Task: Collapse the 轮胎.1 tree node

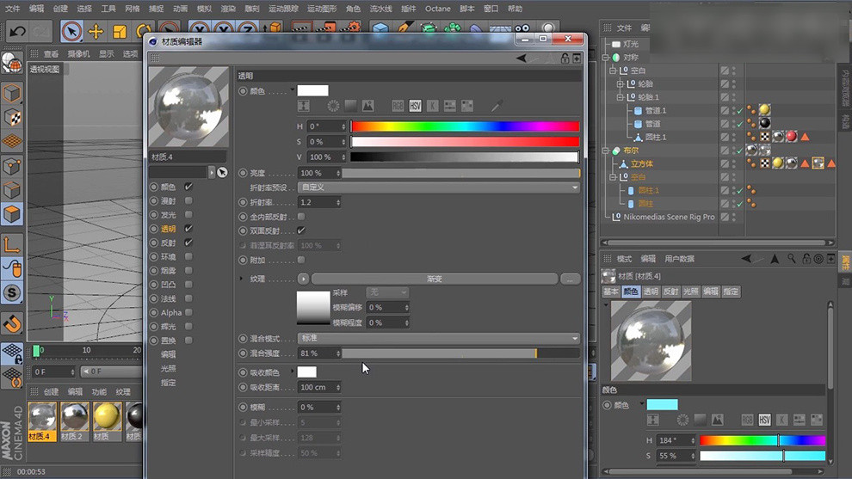Action: [620, 97]
